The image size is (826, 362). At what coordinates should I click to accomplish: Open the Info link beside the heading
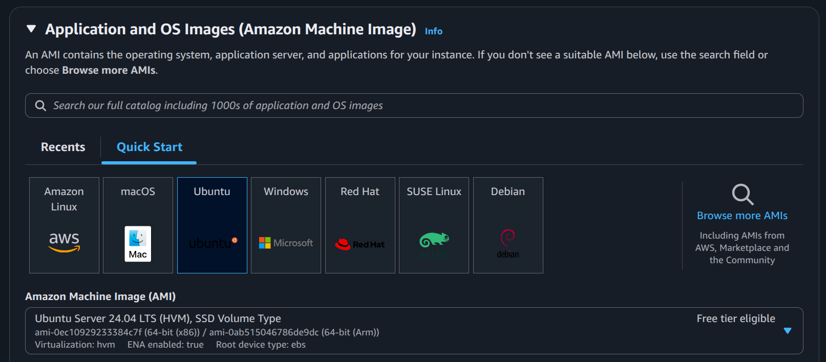pyautogui.click(x=433, y=31)
